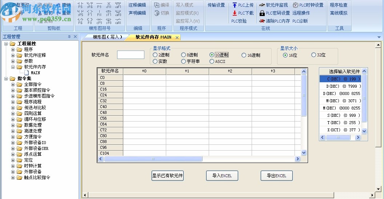Click 导入EXCEL button
This screenshot has width=384, height=199.
point(222,176)
